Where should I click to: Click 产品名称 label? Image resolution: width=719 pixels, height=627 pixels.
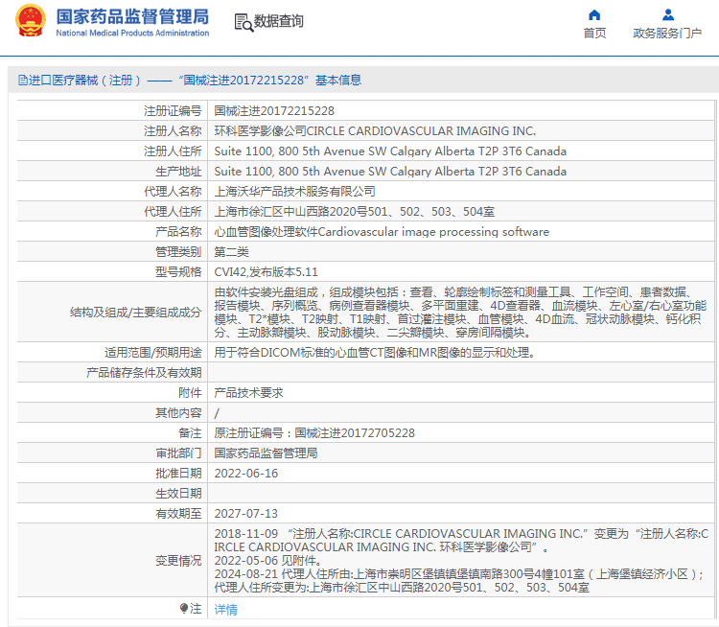tap(178, 232)
